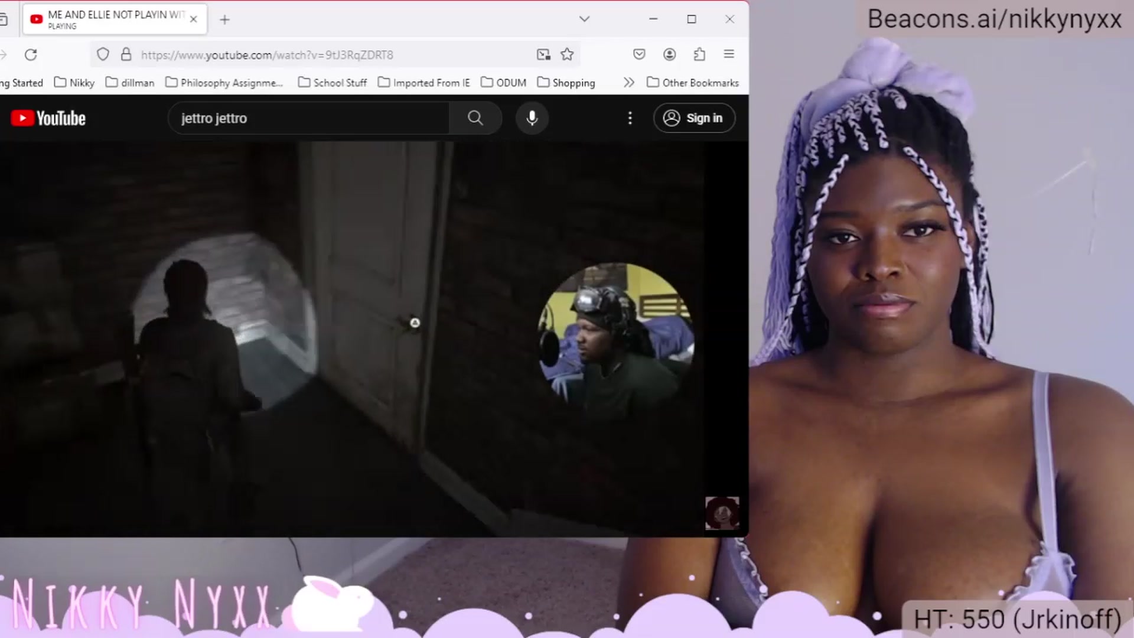Image resolution: width=1134 pixels, height=638 pixels.
Task: Open the Philosophy Assignme... bookmark folder
Action: pos(224,83)
